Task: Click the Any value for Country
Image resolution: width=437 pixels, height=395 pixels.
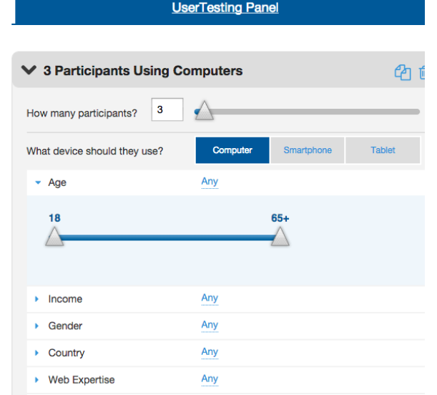Action: [210, 352]
